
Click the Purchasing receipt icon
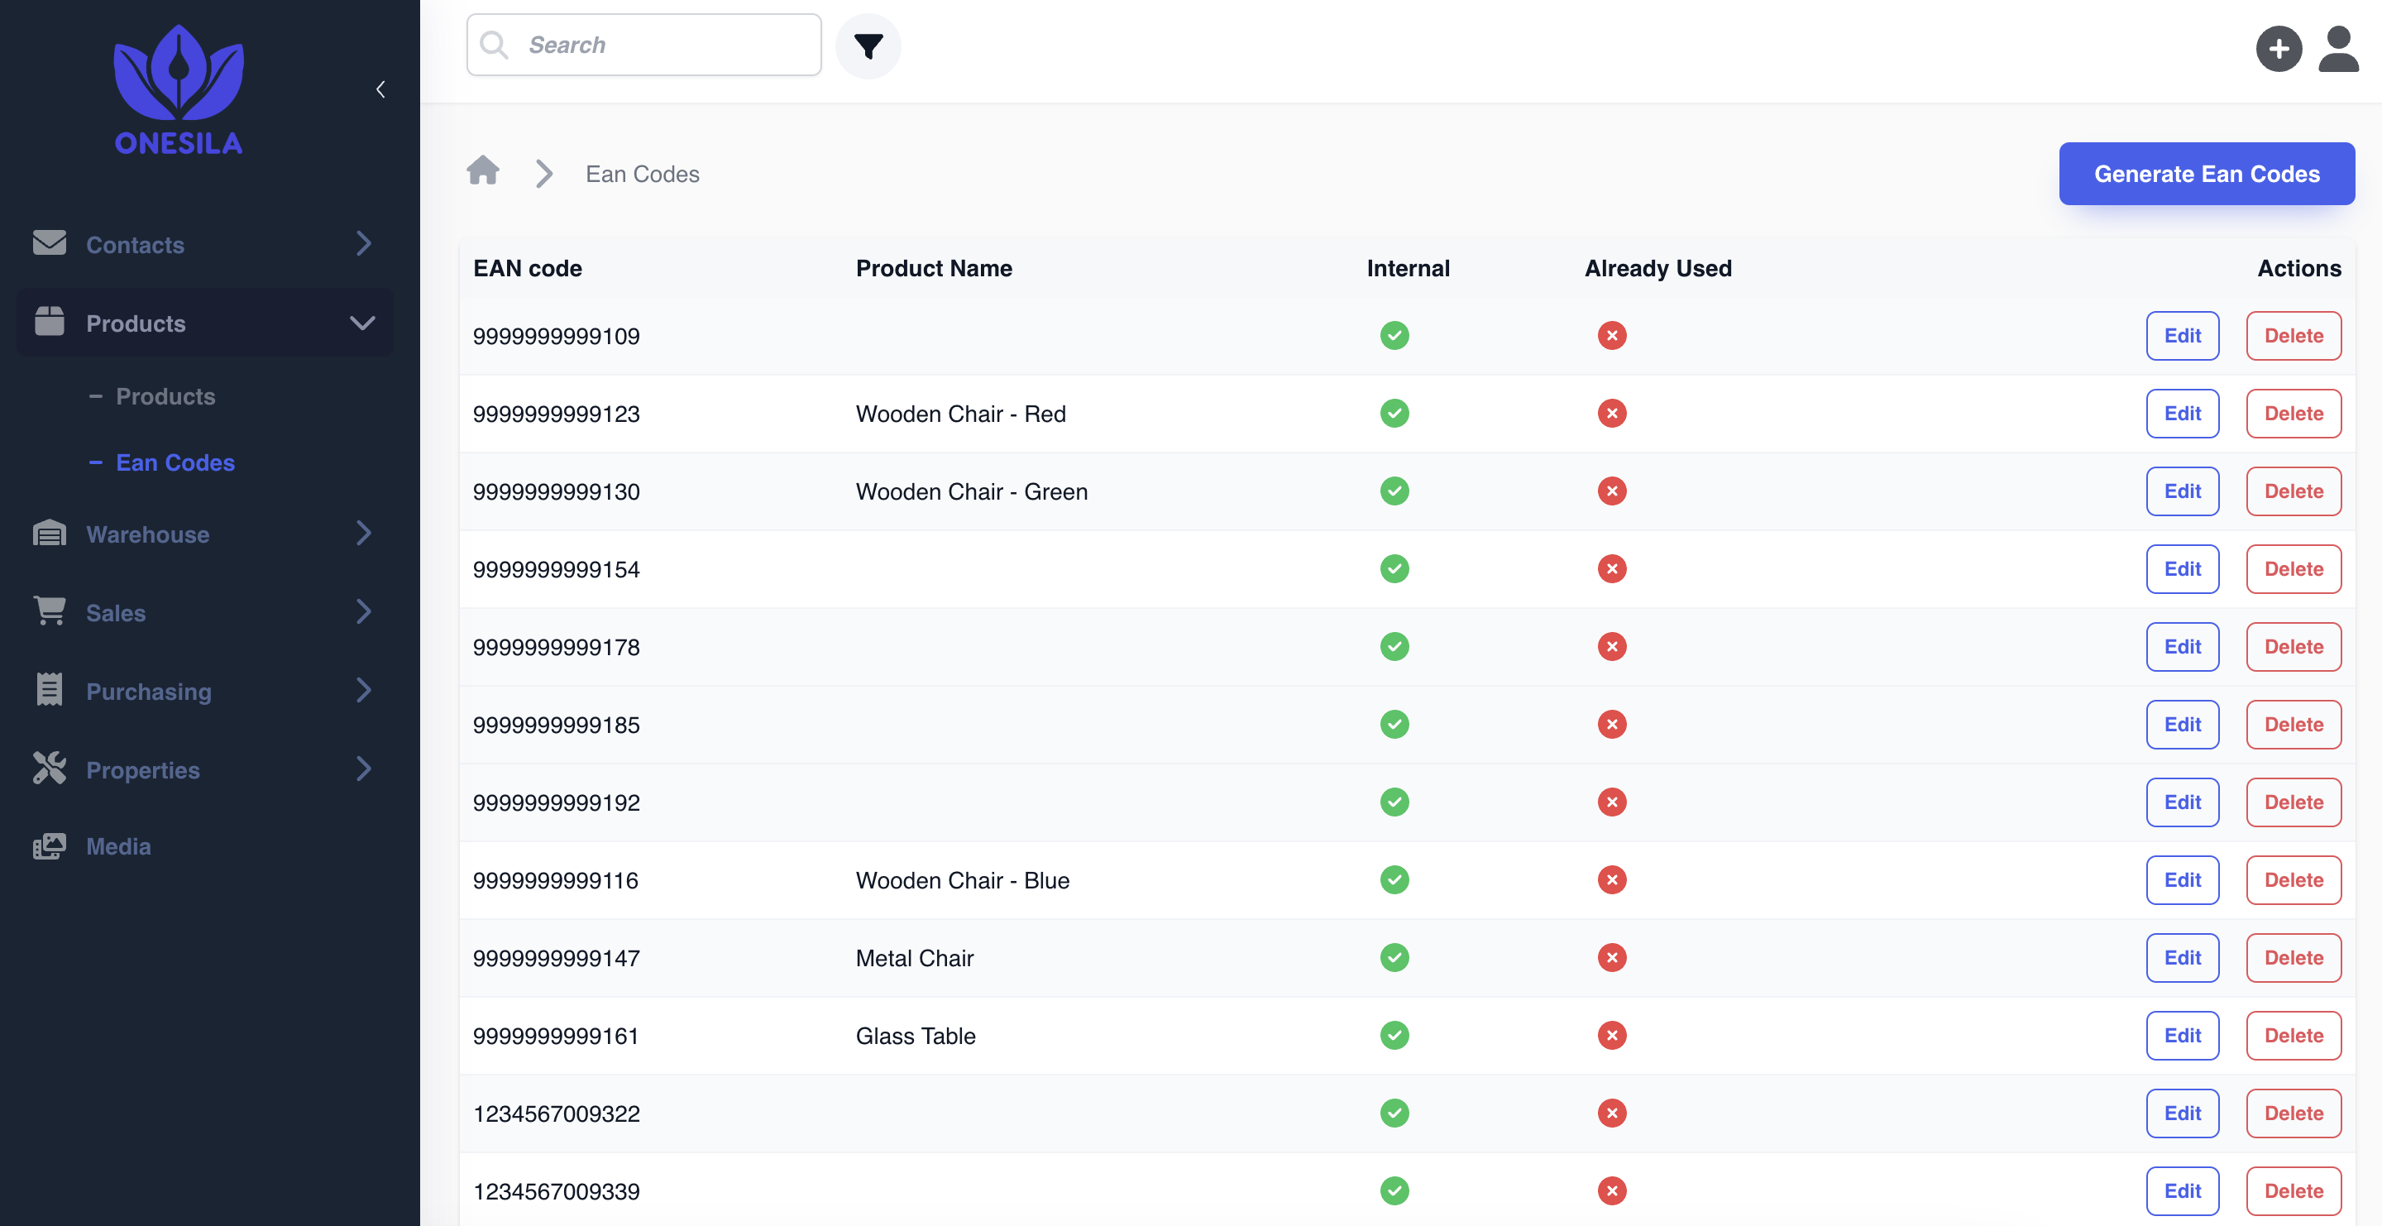pos(49,690)
